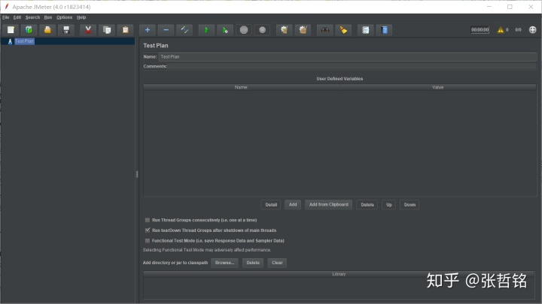Enable Functional Test Mode checkbox
Screen dimensions: 542x304
click(148, 241)
